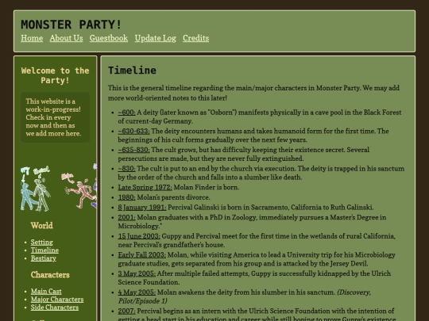Click the ~600: timeline date
This screenshot has height=321, width=429.
click(x=126, y=113)
